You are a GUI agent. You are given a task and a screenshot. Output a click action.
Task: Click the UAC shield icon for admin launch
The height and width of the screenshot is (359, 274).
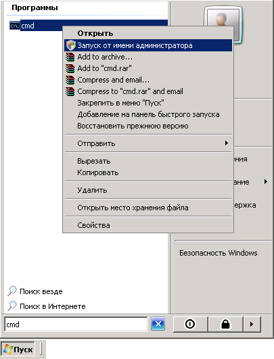[x=70, y=45]
